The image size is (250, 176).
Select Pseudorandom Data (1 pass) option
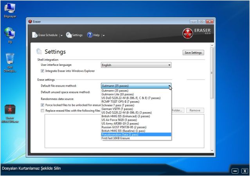click(x=136, y=134)
